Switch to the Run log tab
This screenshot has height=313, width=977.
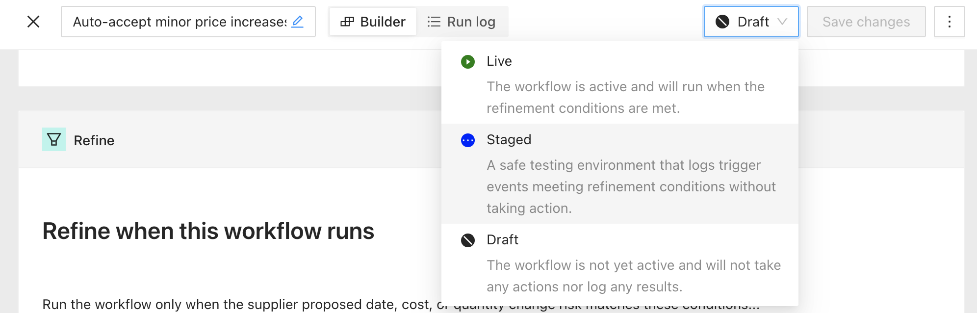click(462, 22)
